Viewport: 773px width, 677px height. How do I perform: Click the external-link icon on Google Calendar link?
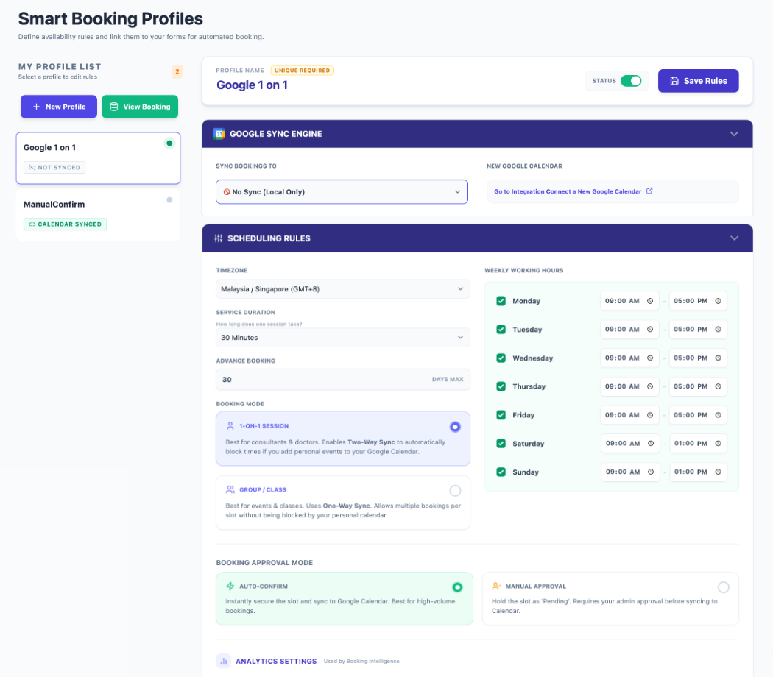pos(649,190)
